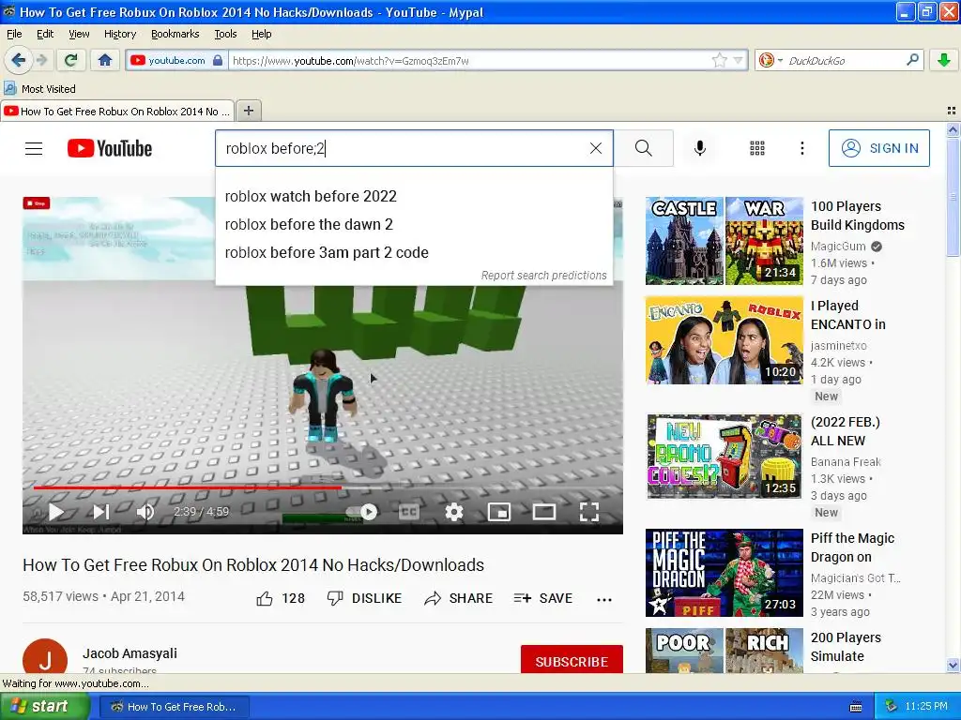Image resolution: width=961 pixels, height=720 pixels.
Task: Reload the page with the refresh icon
Action: click(x=71, y=60)
